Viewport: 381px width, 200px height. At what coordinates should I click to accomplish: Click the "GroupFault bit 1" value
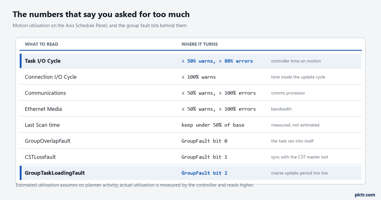coord(204,157)
